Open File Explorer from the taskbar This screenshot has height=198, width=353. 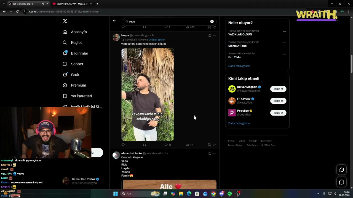pos(181,194)
